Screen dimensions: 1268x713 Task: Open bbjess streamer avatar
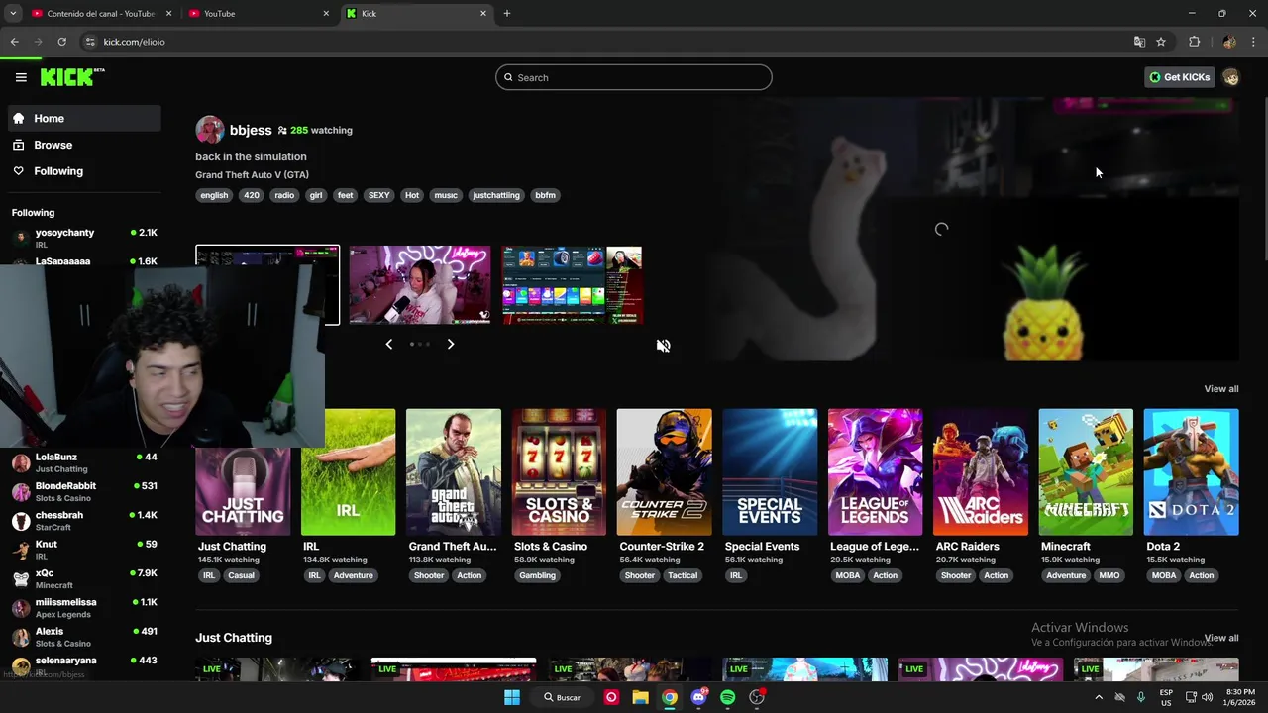pyautogui.click(x=209, y=130)
